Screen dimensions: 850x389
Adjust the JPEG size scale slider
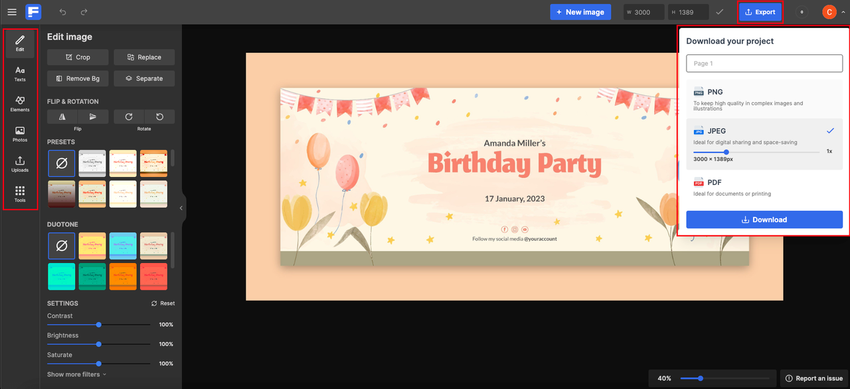(726, 152)
